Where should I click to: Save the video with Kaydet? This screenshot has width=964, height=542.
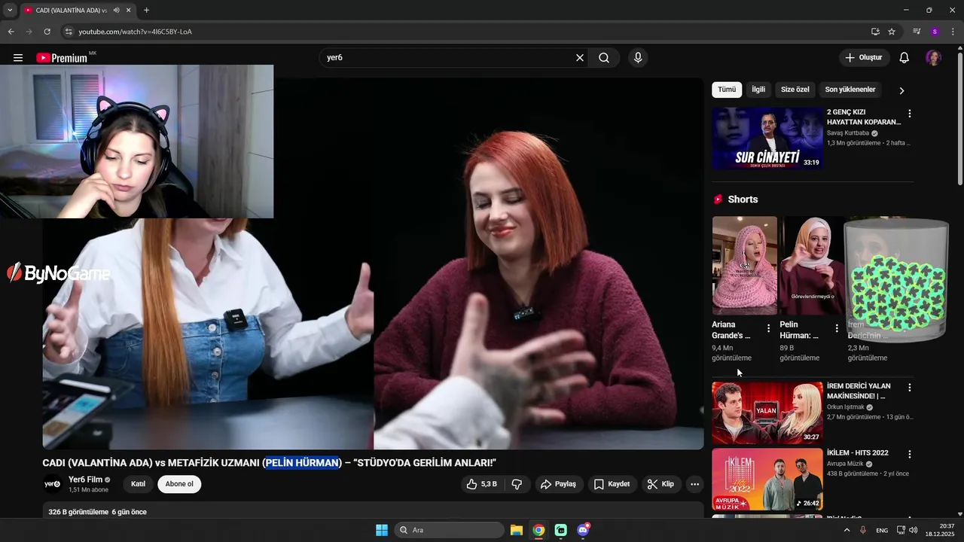612,484
